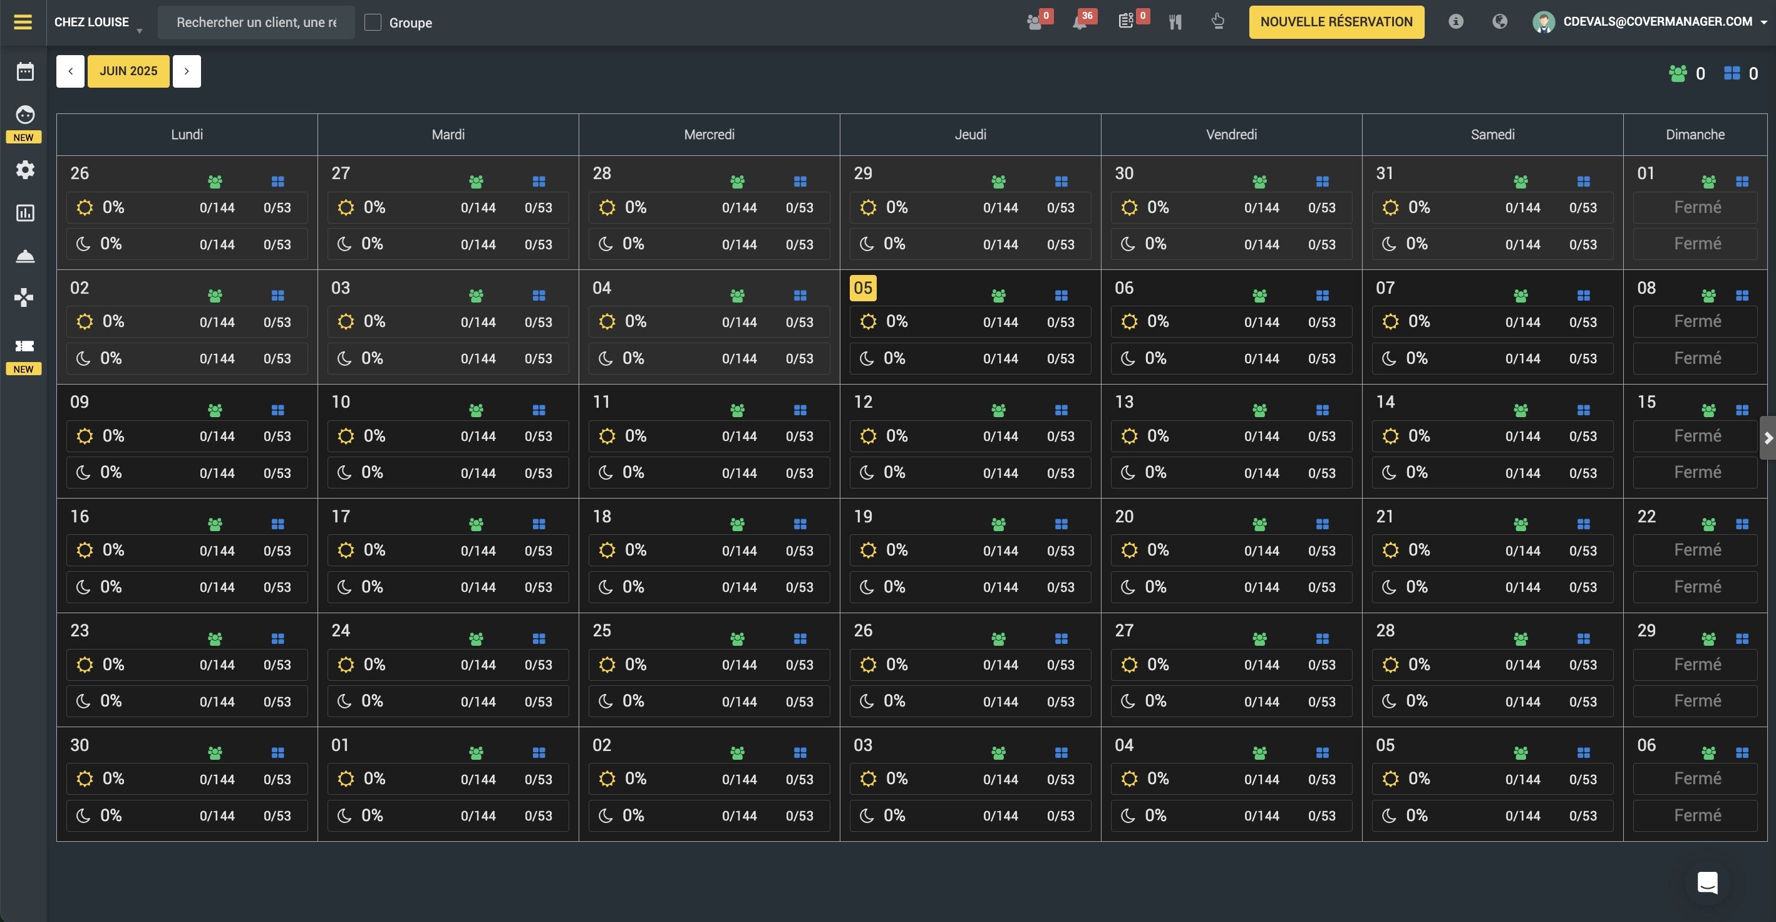Focus the client search field

pos(257,23)
